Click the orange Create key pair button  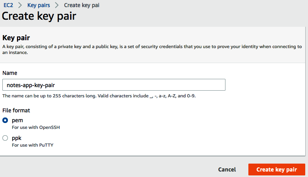276,170
